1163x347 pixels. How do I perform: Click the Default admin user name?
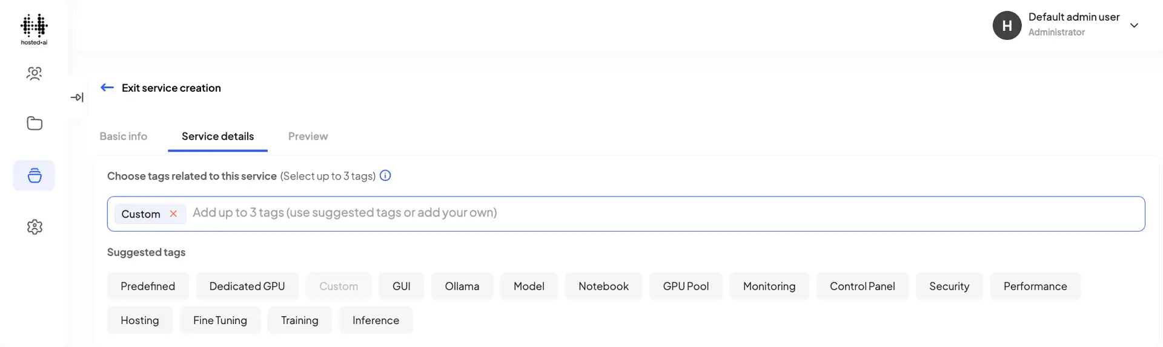1074,17
